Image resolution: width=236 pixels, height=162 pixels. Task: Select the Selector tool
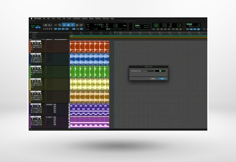[x=68, y=25]
